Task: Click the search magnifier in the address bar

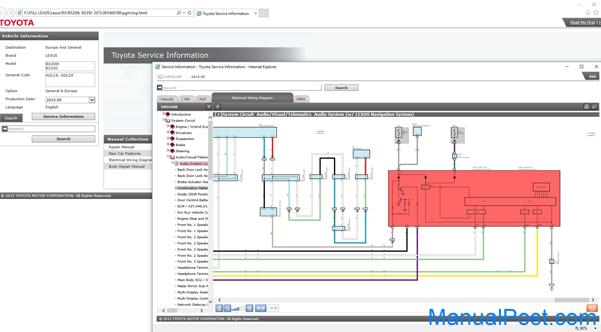Action: pos(179,13)
